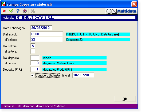Open the purple manual book icon
This screenshot has height=112, width=141.
pyautogui.click(x=25, y=11)
